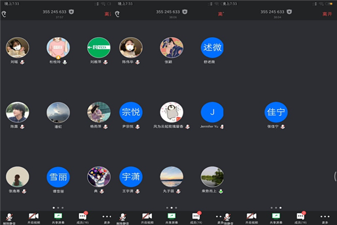Open 成员(19) in the rightmost panel toolbar
Viewport: 337px width, 225px height.
[300, 216]
